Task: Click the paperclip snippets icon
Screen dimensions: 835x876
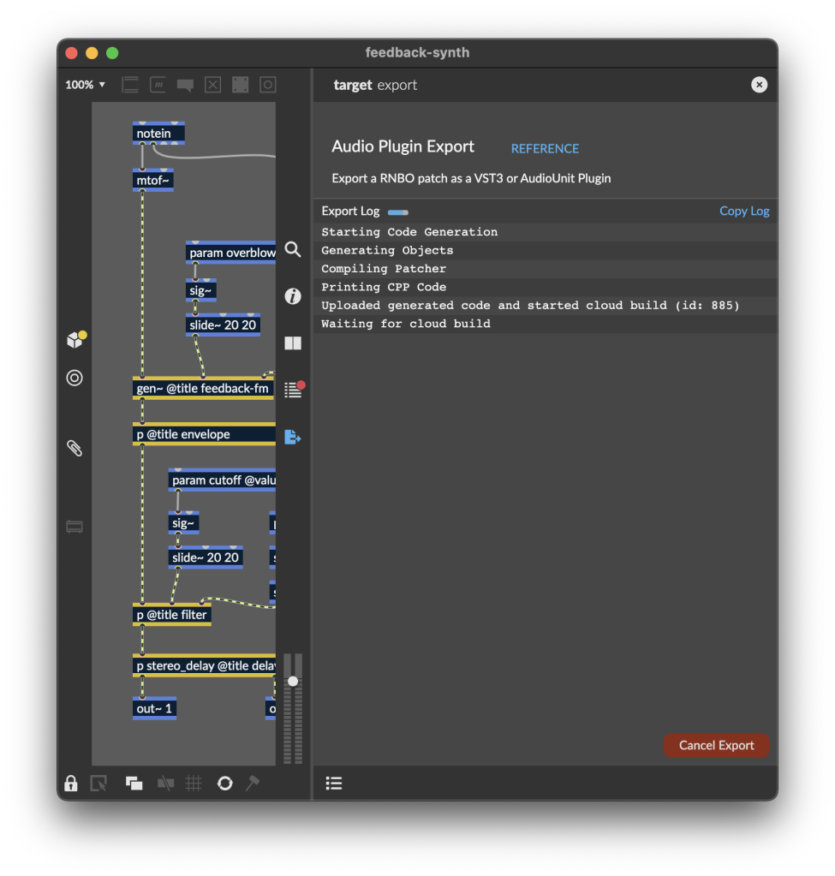Action: (x=75, y=448)
